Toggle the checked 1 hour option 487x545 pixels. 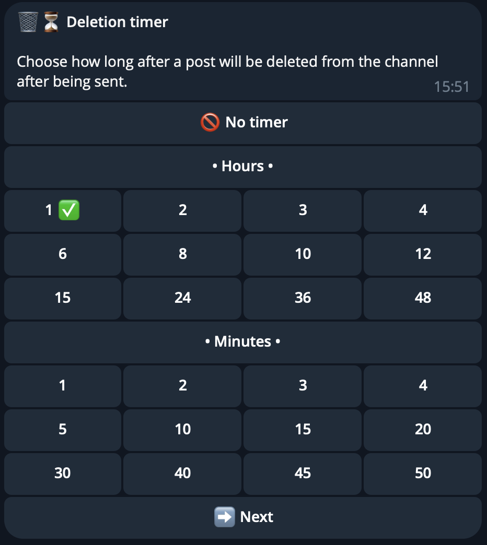click(63, 210)
